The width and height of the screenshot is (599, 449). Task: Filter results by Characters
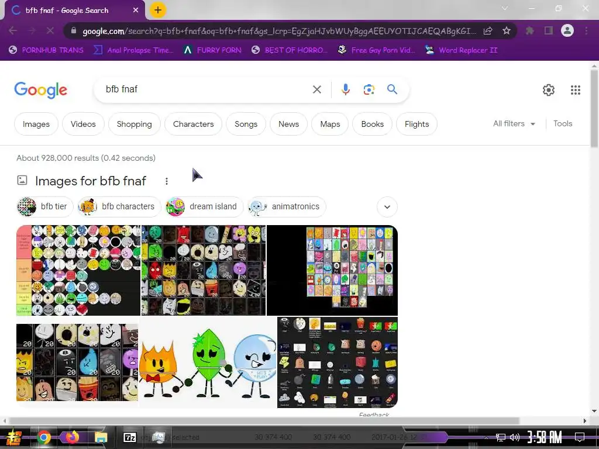tap(193, 124)
